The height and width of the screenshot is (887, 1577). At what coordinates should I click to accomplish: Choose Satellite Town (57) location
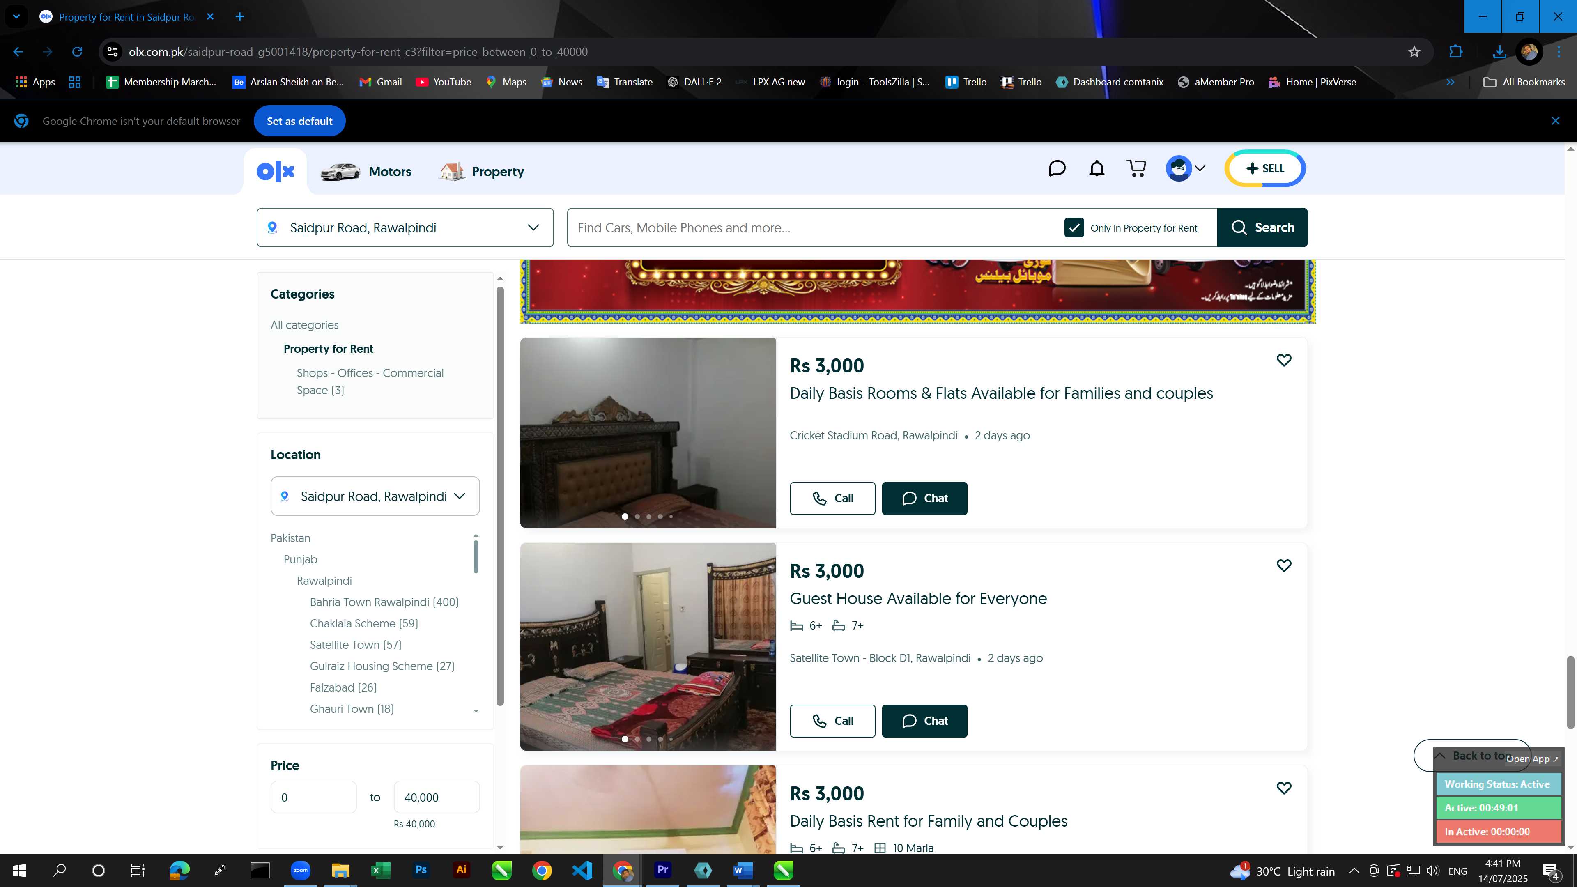(355, 645)
